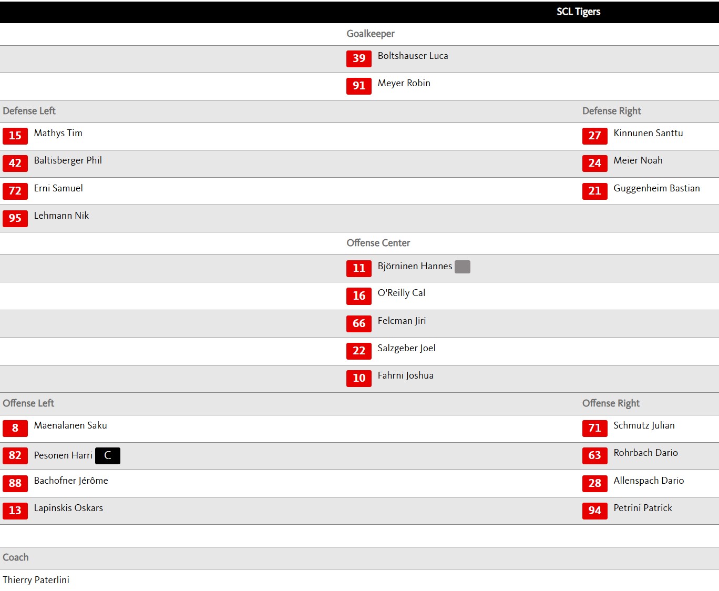Click jersey badge 27 next to Kinnunen Santtu
The height and width of the screenshot is (591, 719).
coord(595,136)
